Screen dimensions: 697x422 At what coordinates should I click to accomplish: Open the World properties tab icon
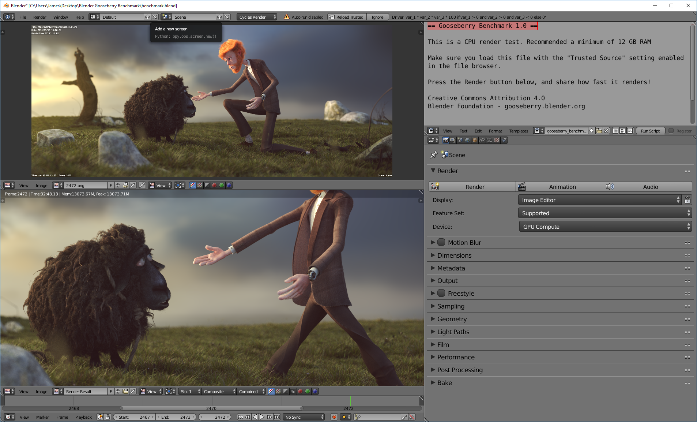click(467, 140)
